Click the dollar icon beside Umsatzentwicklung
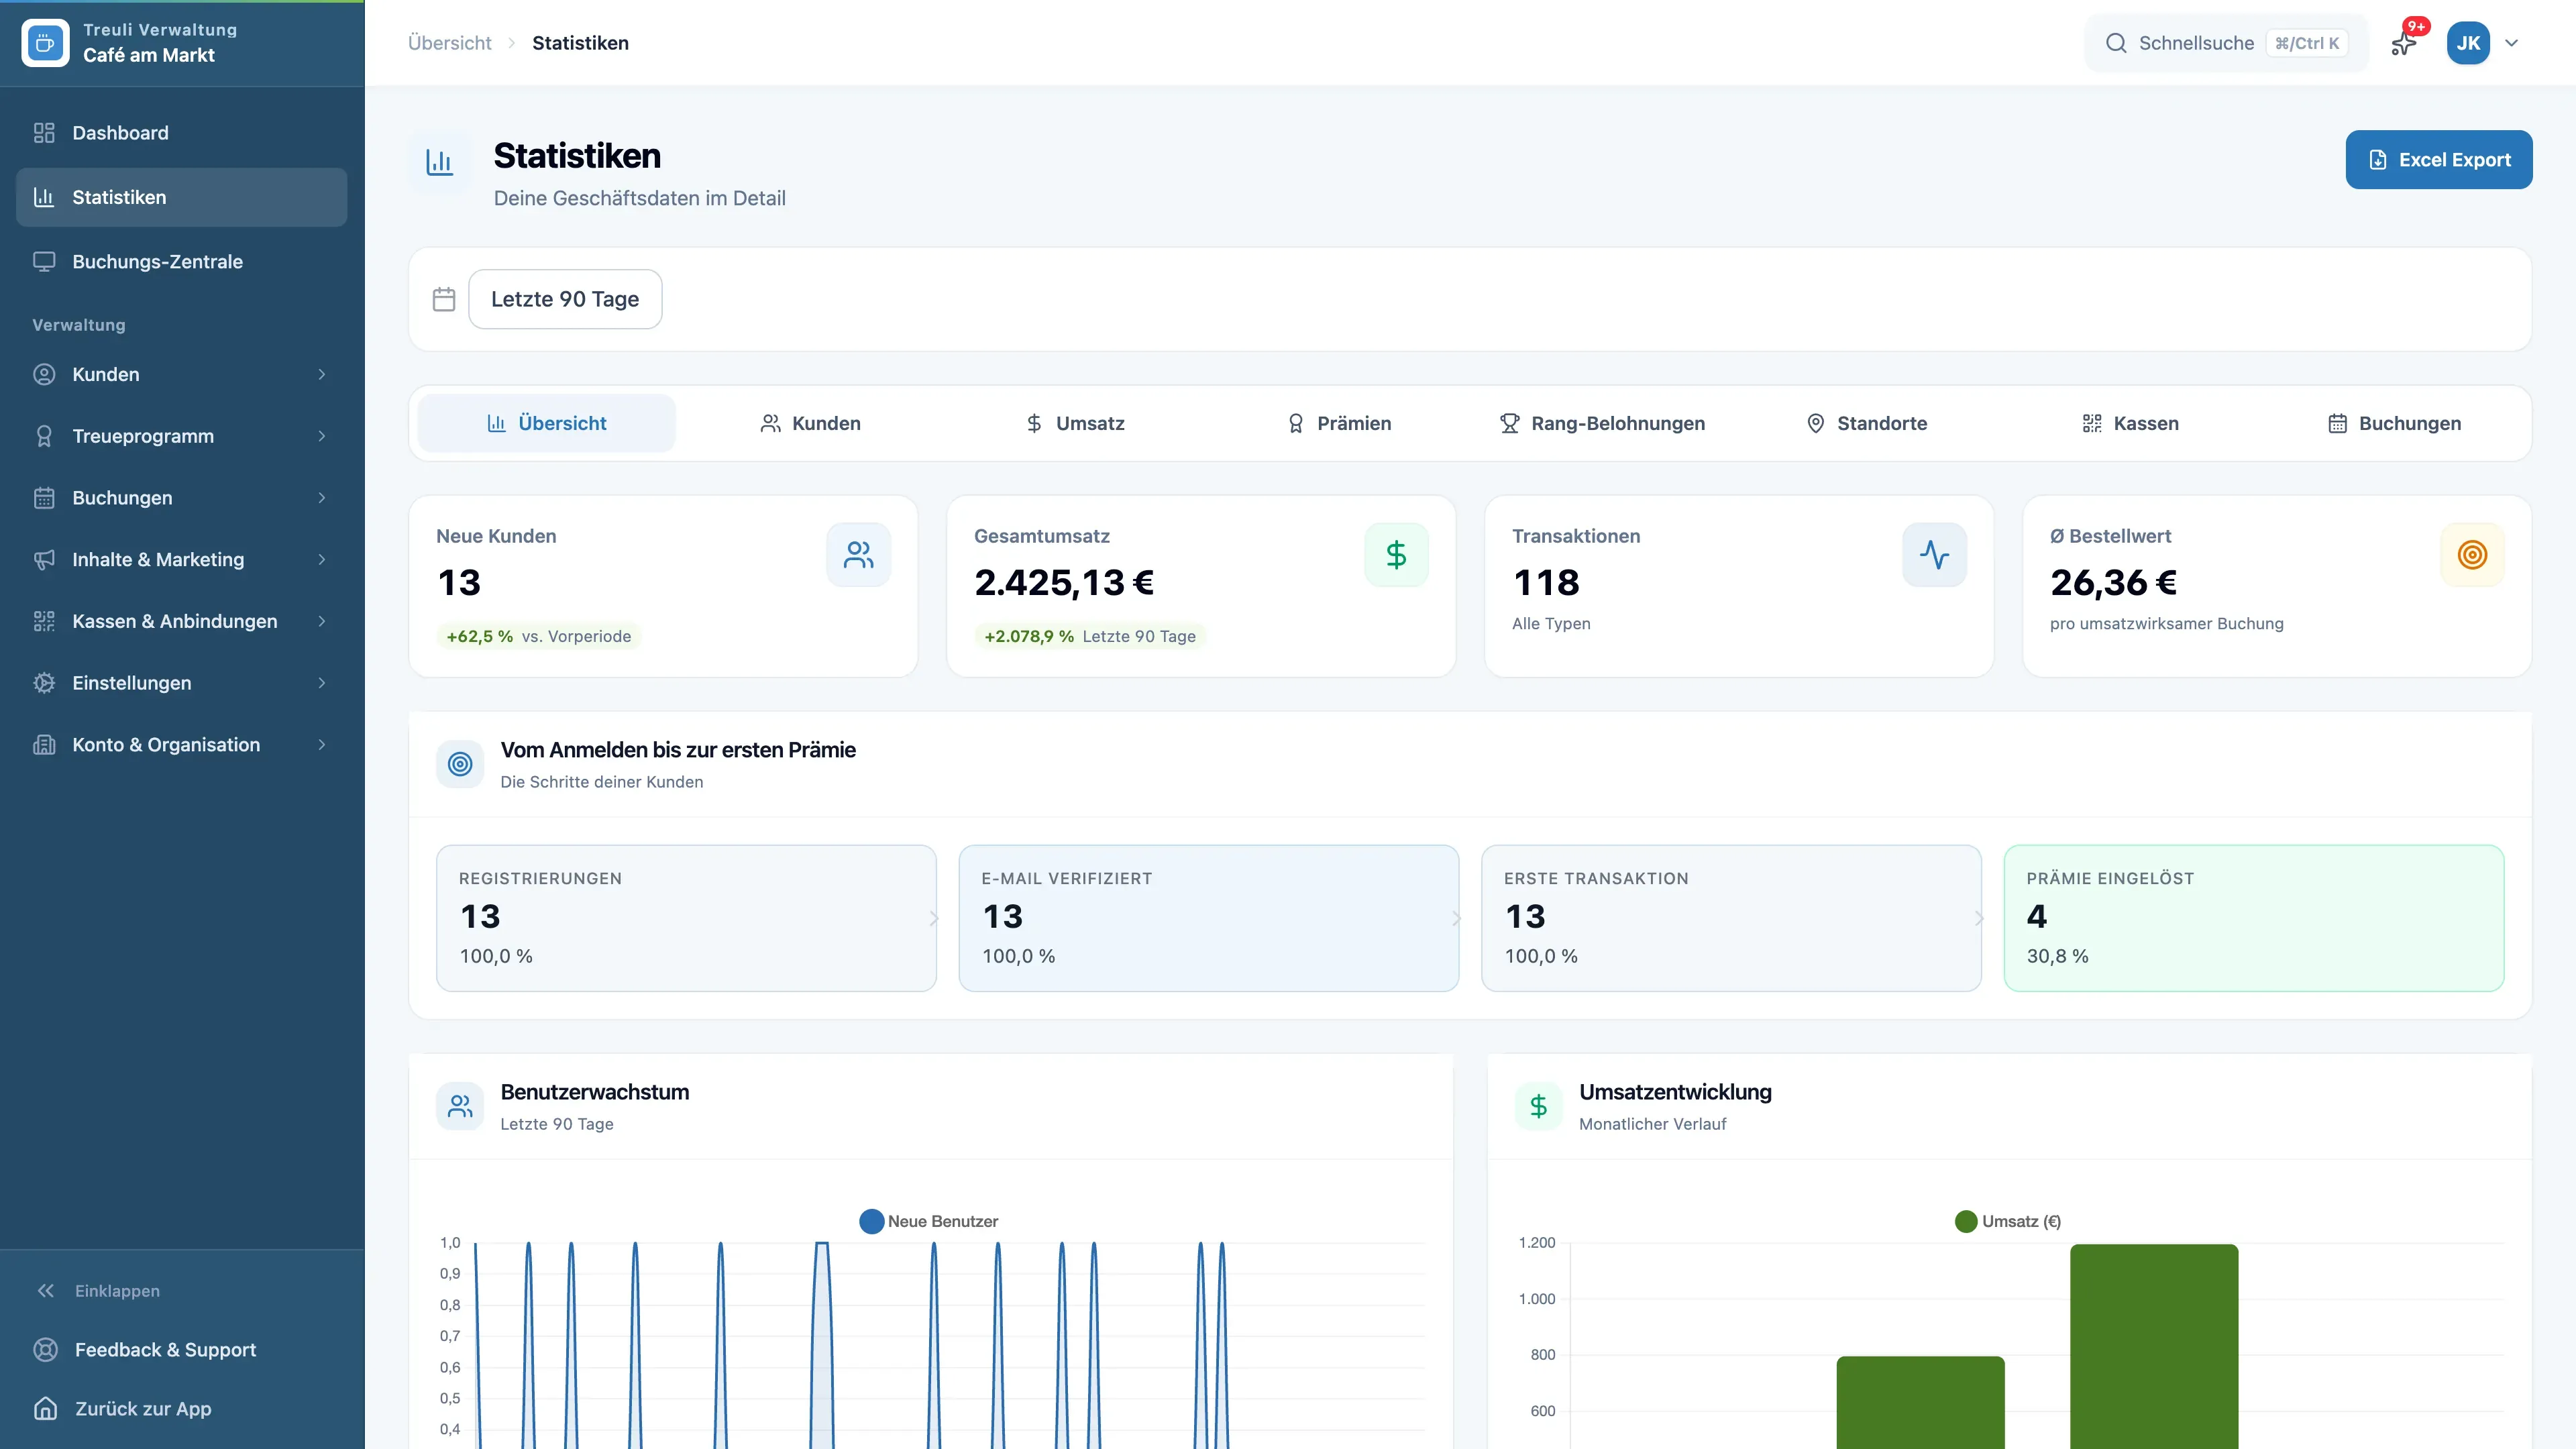 tap(1539, 1106)
